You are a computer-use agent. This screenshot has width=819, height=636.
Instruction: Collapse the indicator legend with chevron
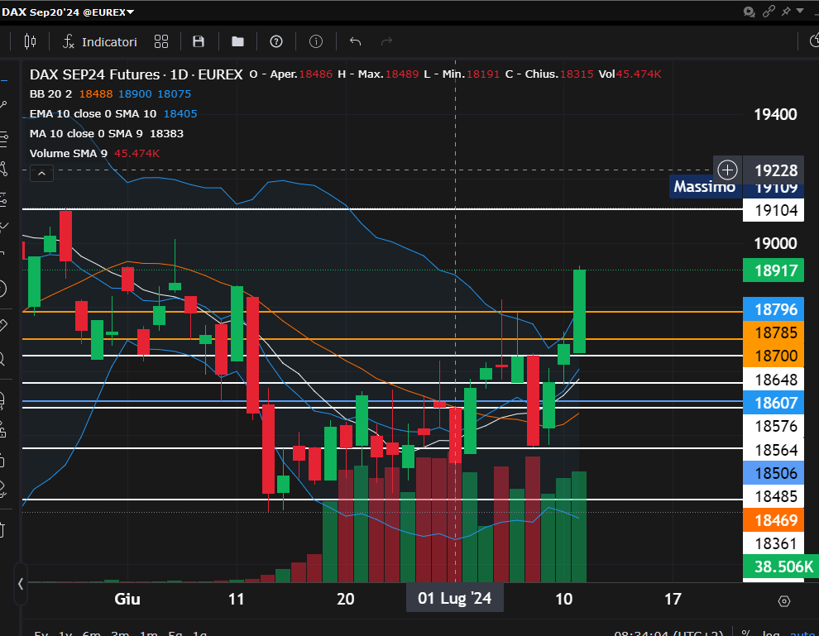(42, 173)
